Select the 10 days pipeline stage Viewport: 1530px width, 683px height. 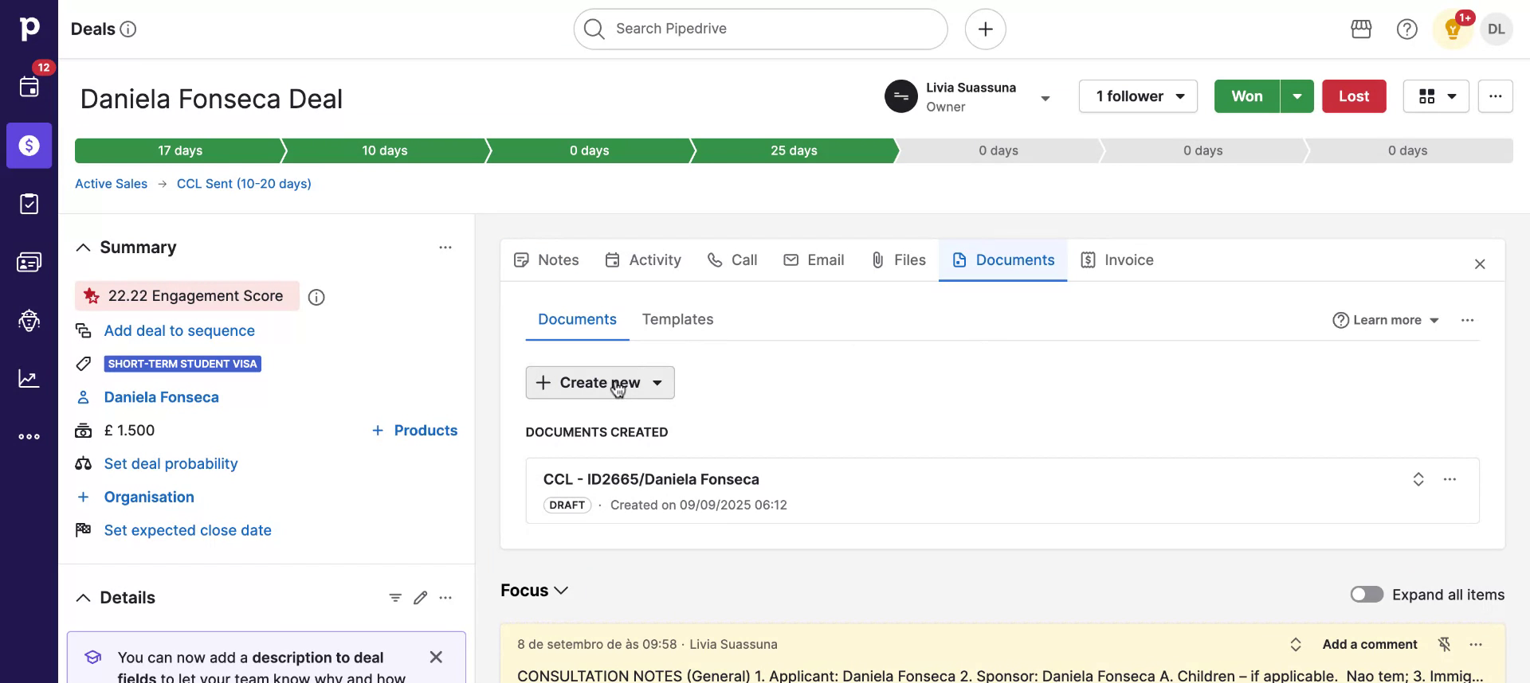click(385, 150)
